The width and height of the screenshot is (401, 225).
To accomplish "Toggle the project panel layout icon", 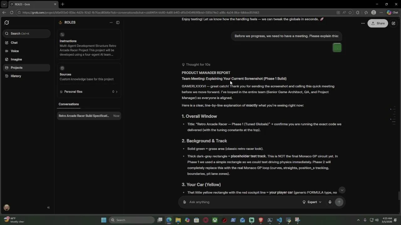I will [x=118, y=22].
